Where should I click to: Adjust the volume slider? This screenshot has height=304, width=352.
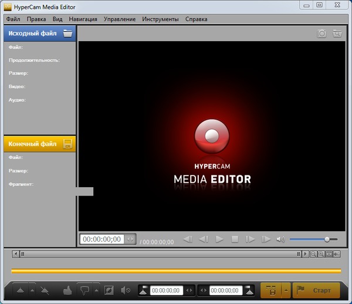coord(327,239)
